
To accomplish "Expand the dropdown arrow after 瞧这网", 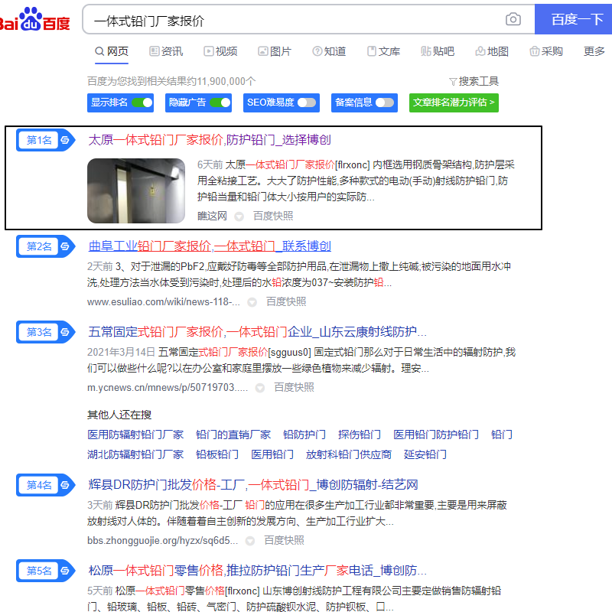I will (x=239, y=216).
